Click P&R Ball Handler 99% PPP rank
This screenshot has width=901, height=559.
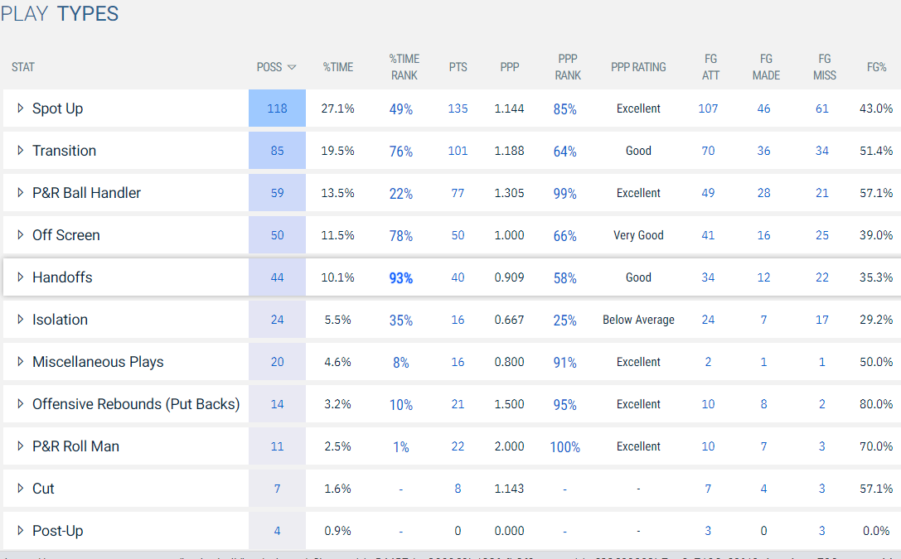[564, 194]
